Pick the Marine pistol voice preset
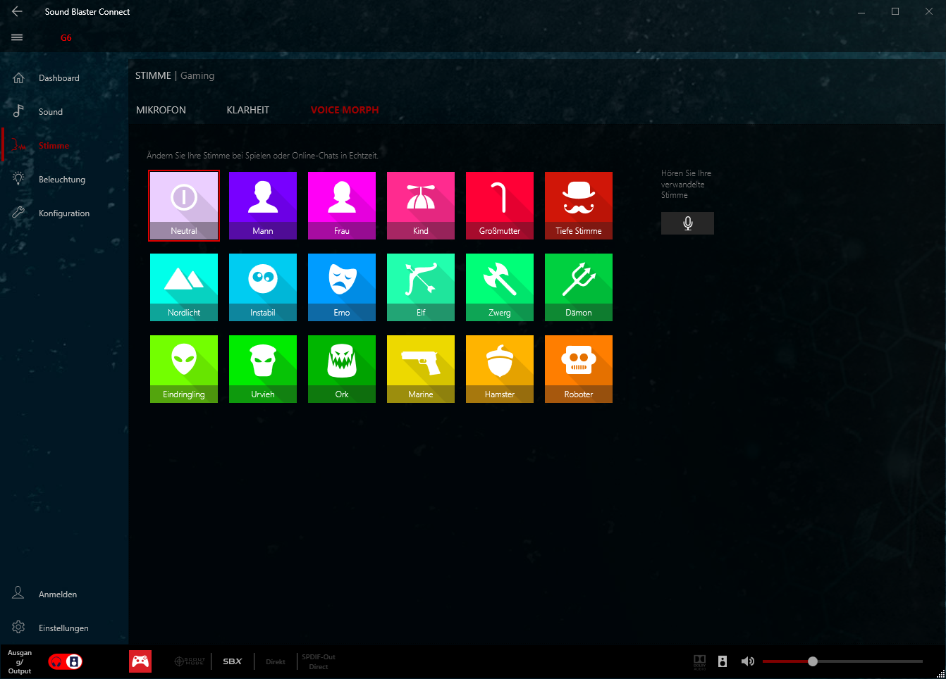946x679 pixels. 420,368
